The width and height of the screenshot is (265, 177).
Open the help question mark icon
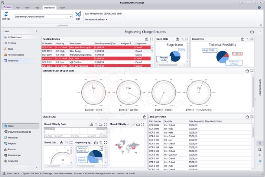259,7
